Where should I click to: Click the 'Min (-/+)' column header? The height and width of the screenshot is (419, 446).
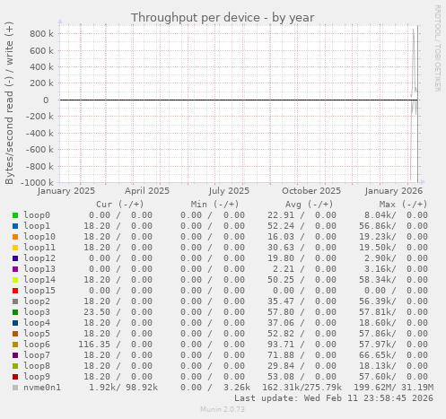click(214, 205)
